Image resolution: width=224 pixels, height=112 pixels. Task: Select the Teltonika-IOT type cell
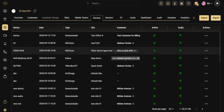tap(71, 66)
